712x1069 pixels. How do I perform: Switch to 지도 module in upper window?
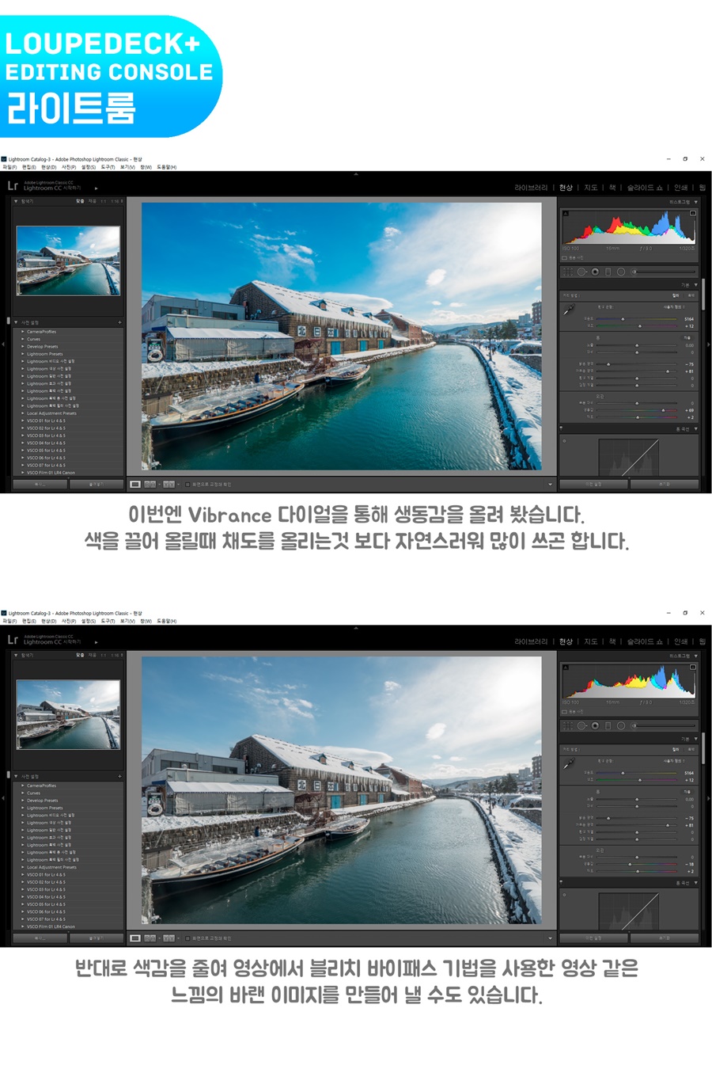[590, 188]
